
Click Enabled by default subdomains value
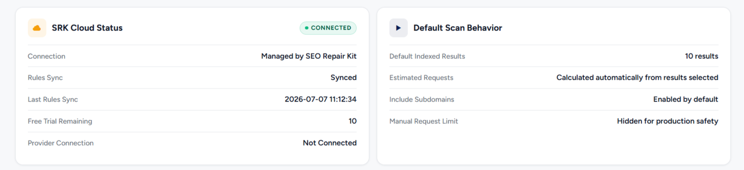685,99
